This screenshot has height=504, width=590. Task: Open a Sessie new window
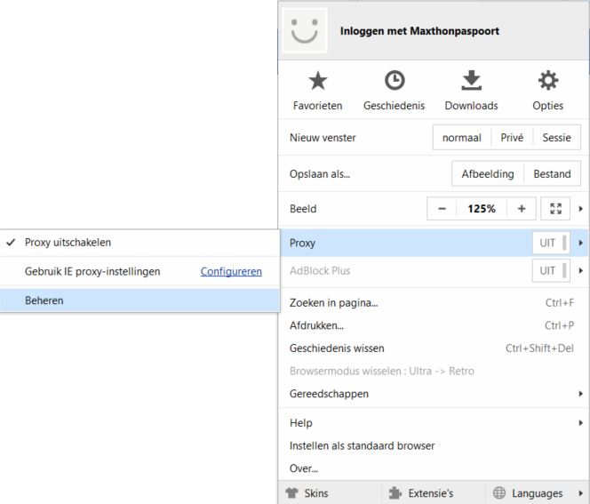click(556, 138)
